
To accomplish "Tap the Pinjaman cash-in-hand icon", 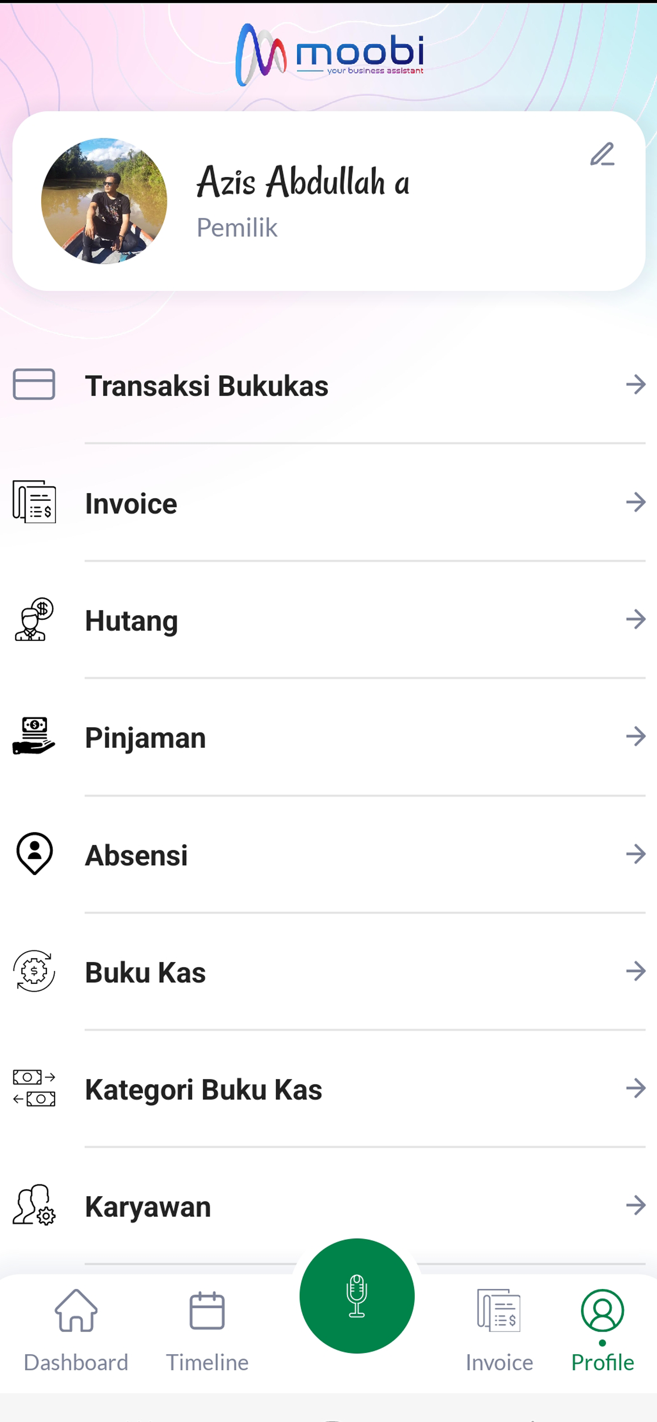I will [34, 736].
